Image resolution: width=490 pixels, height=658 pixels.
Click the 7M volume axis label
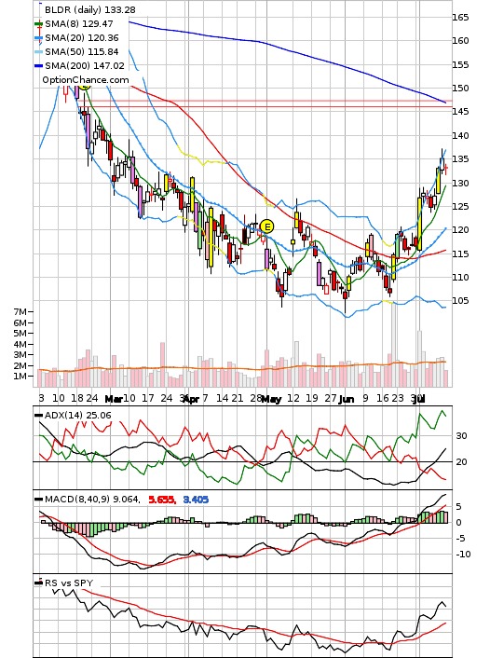coord(20,312)
